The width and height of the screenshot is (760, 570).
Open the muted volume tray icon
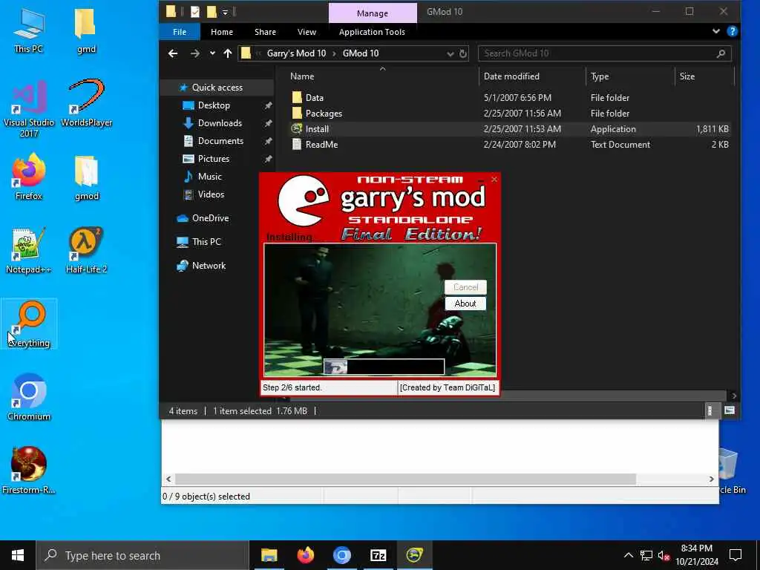point(664,555)
